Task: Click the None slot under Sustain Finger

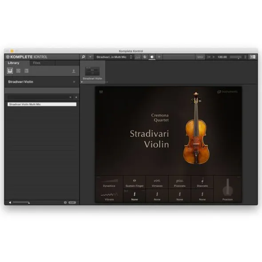Action: (135, 196)
